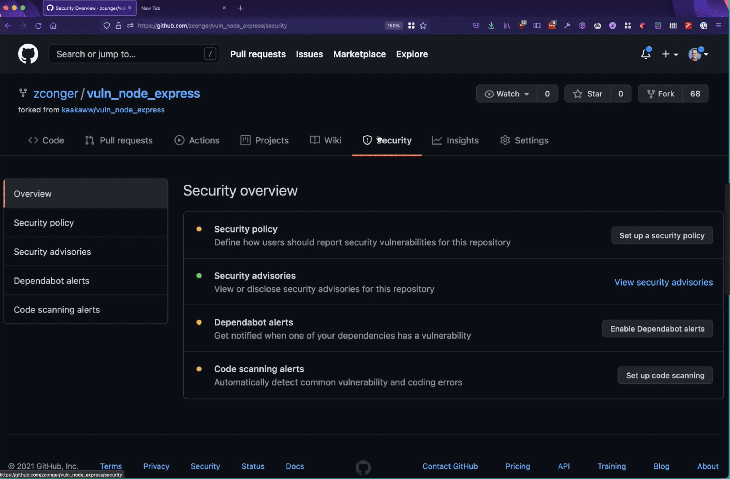Image resolution: width=730 pixels, height=479 pixels.
Task: Fork this repository
Action: click(x=660, y=94)
